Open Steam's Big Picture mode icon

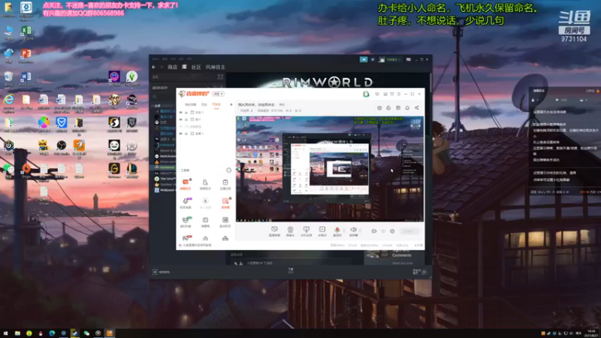409,59
